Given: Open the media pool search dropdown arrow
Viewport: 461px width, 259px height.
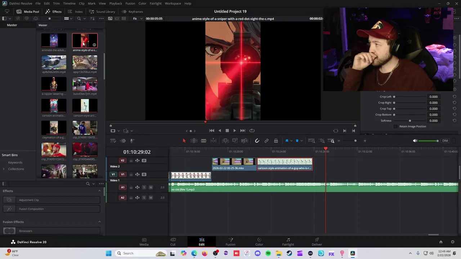Looking at the screenshot, I should 85,18.
